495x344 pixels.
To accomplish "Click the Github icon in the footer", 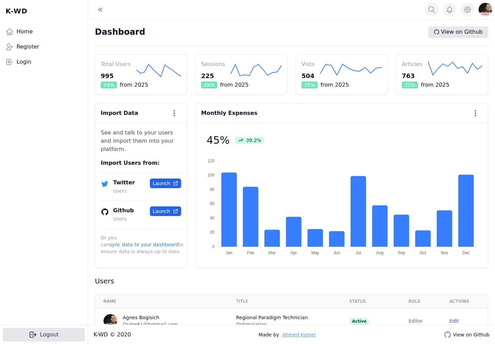I will click(x=448, y=335).
